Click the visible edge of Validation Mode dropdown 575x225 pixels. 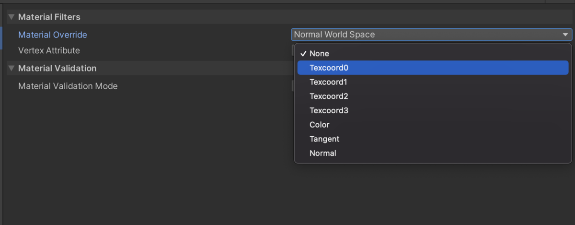293,86
